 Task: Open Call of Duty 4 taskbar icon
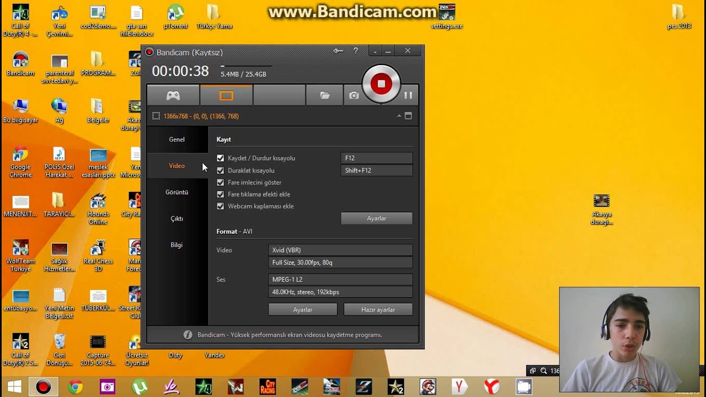coord(204,387)
